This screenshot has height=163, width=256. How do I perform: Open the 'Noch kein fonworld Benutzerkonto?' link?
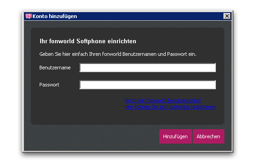(x=163, y=100)
